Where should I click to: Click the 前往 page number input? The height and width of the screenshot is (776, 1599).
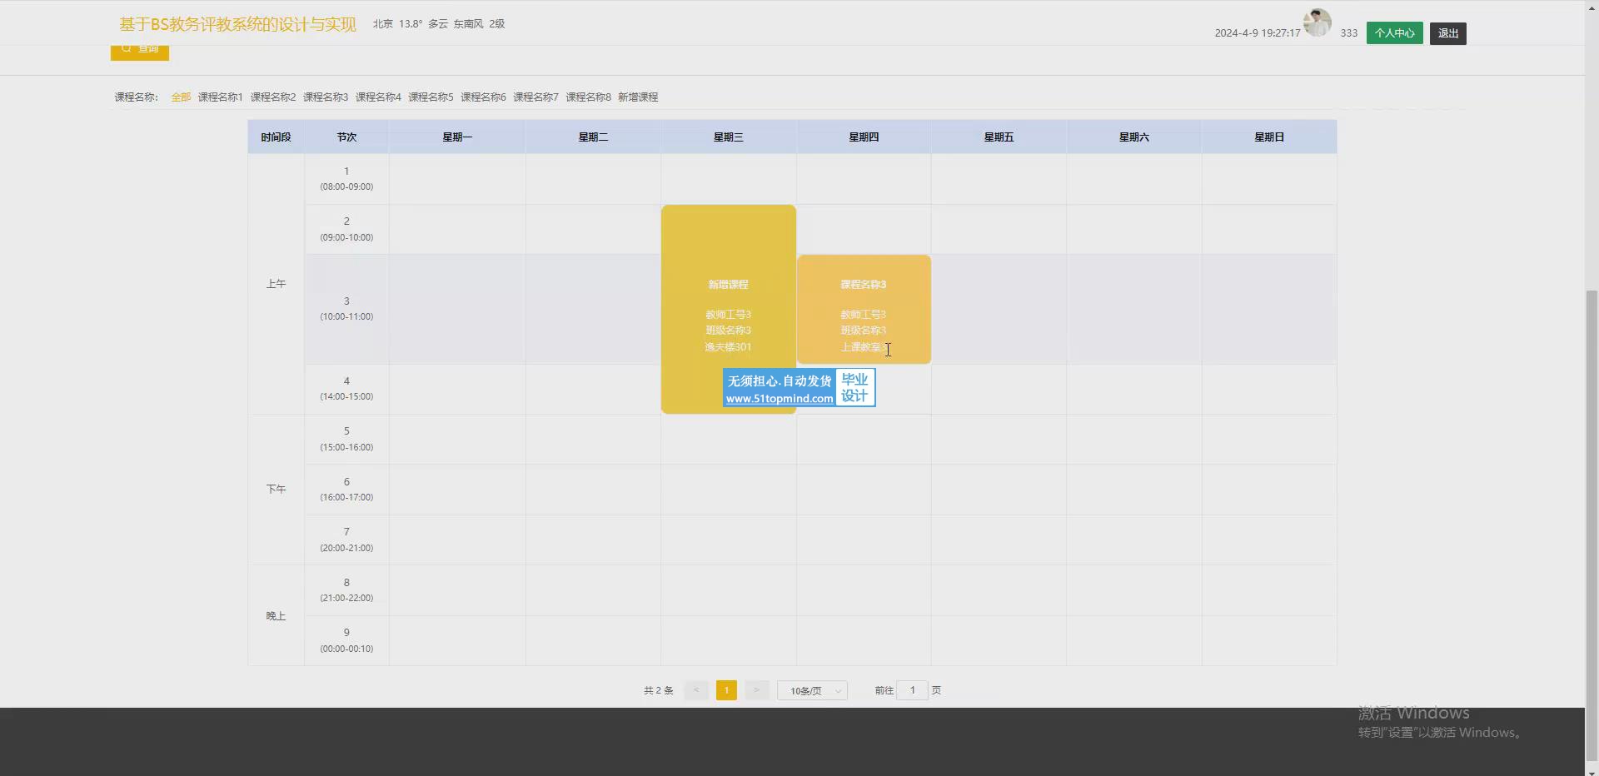(912, 690)
